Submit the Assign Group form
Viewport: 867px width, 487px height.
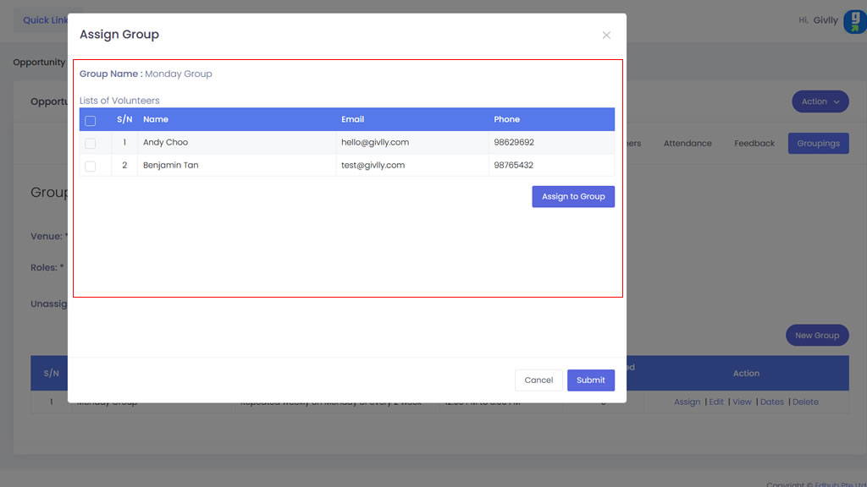tap(590, 380)
